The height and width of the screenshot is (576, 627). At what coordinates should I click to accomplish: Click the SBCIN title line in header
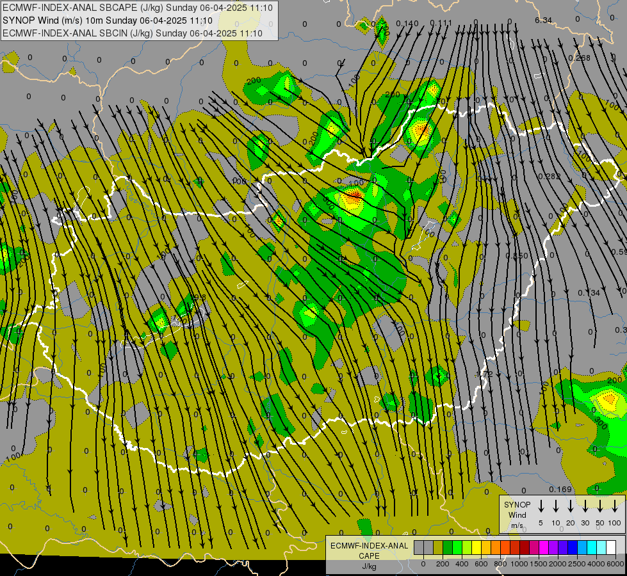point(133,33)
